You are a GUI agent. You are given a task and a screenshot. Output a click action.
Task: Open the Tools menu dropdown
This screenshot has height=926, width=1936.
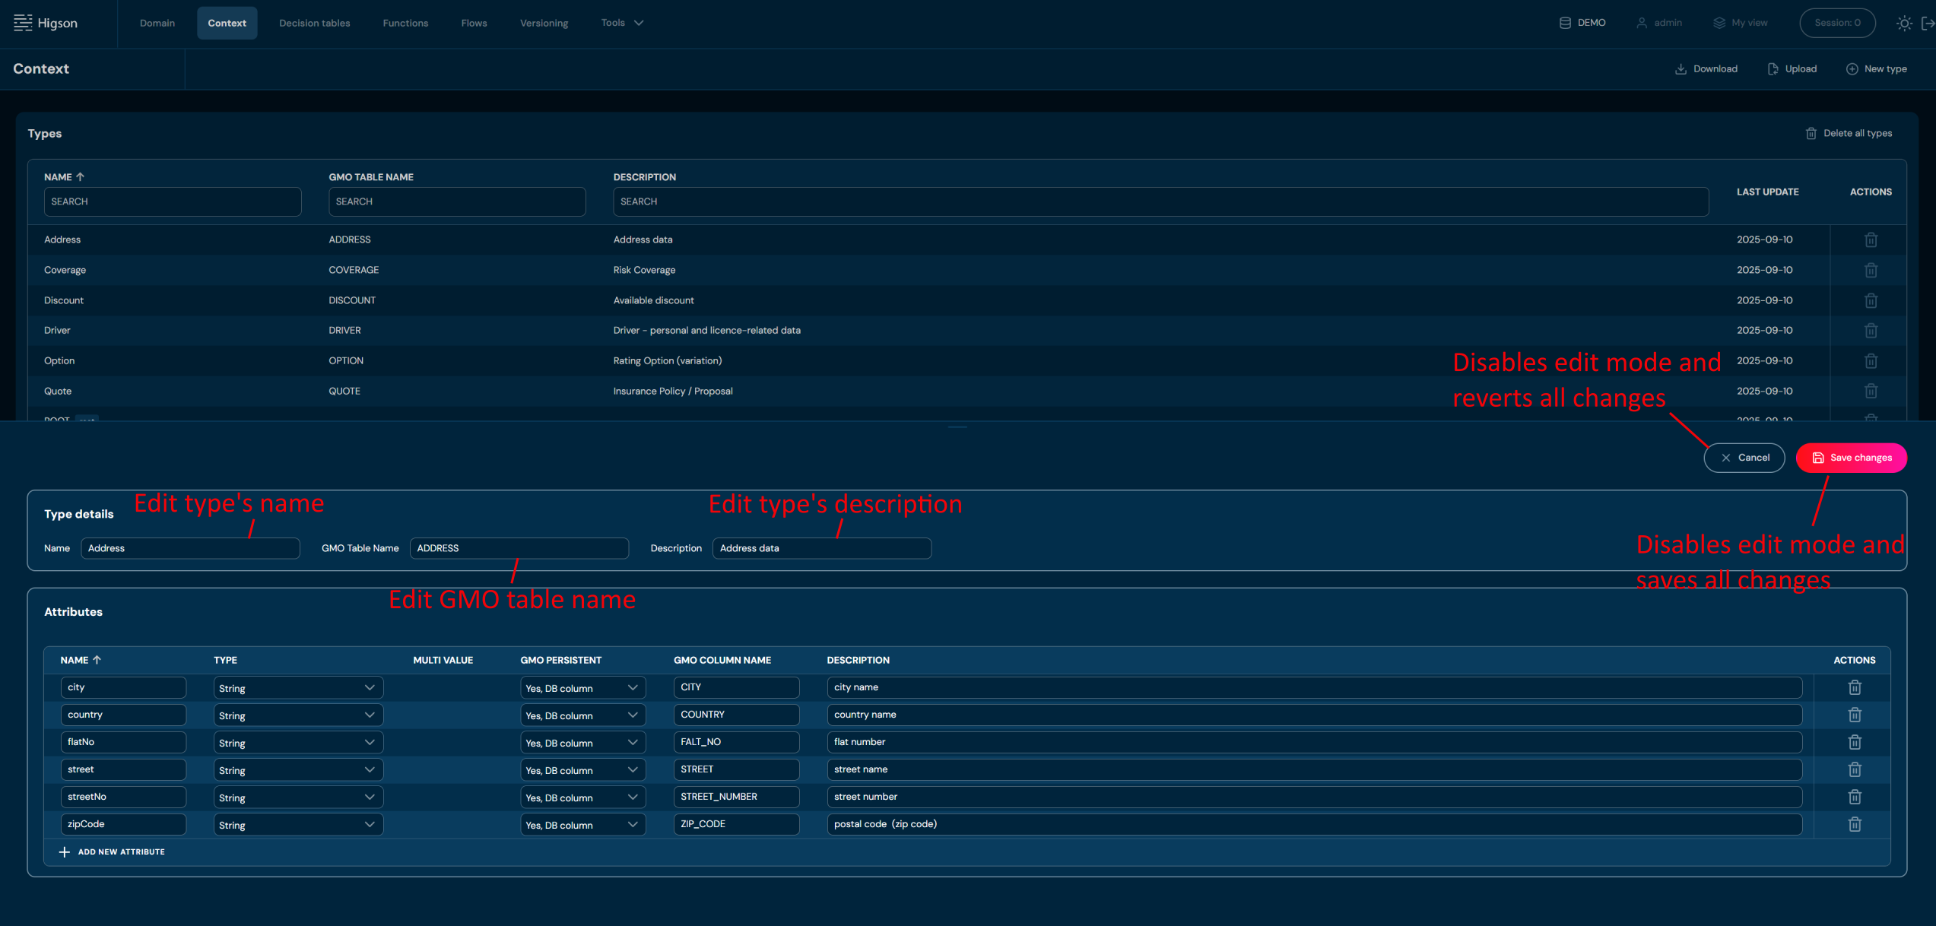[x=622, y=23]
